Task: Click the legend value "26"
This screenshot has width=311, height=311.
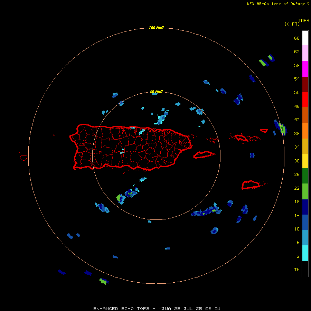Action: [297, 175]
